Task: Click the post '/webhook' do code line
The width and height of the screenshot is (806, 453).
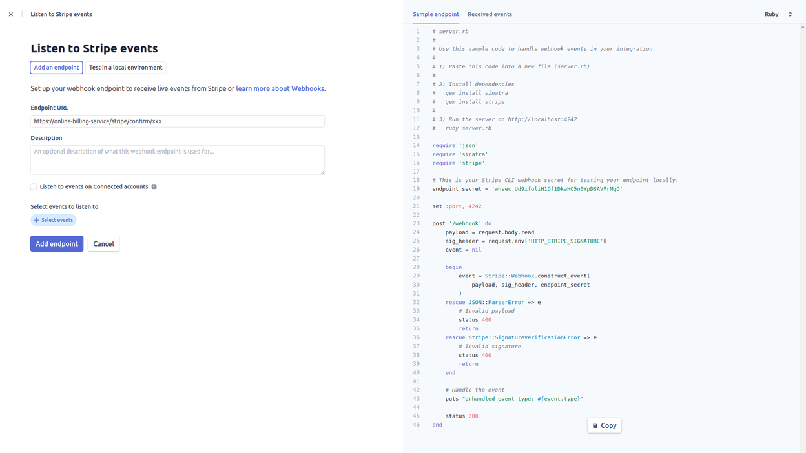Action: click(462, 223)
